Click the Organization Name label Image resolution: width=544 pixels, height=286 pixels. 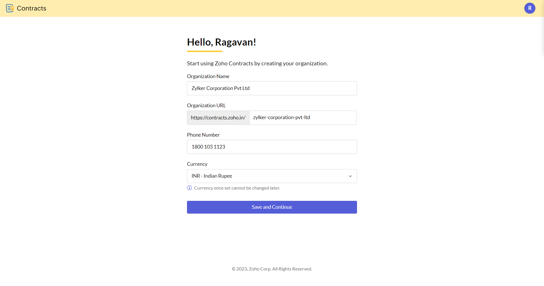pyautogui.click(x=208, y=76)
